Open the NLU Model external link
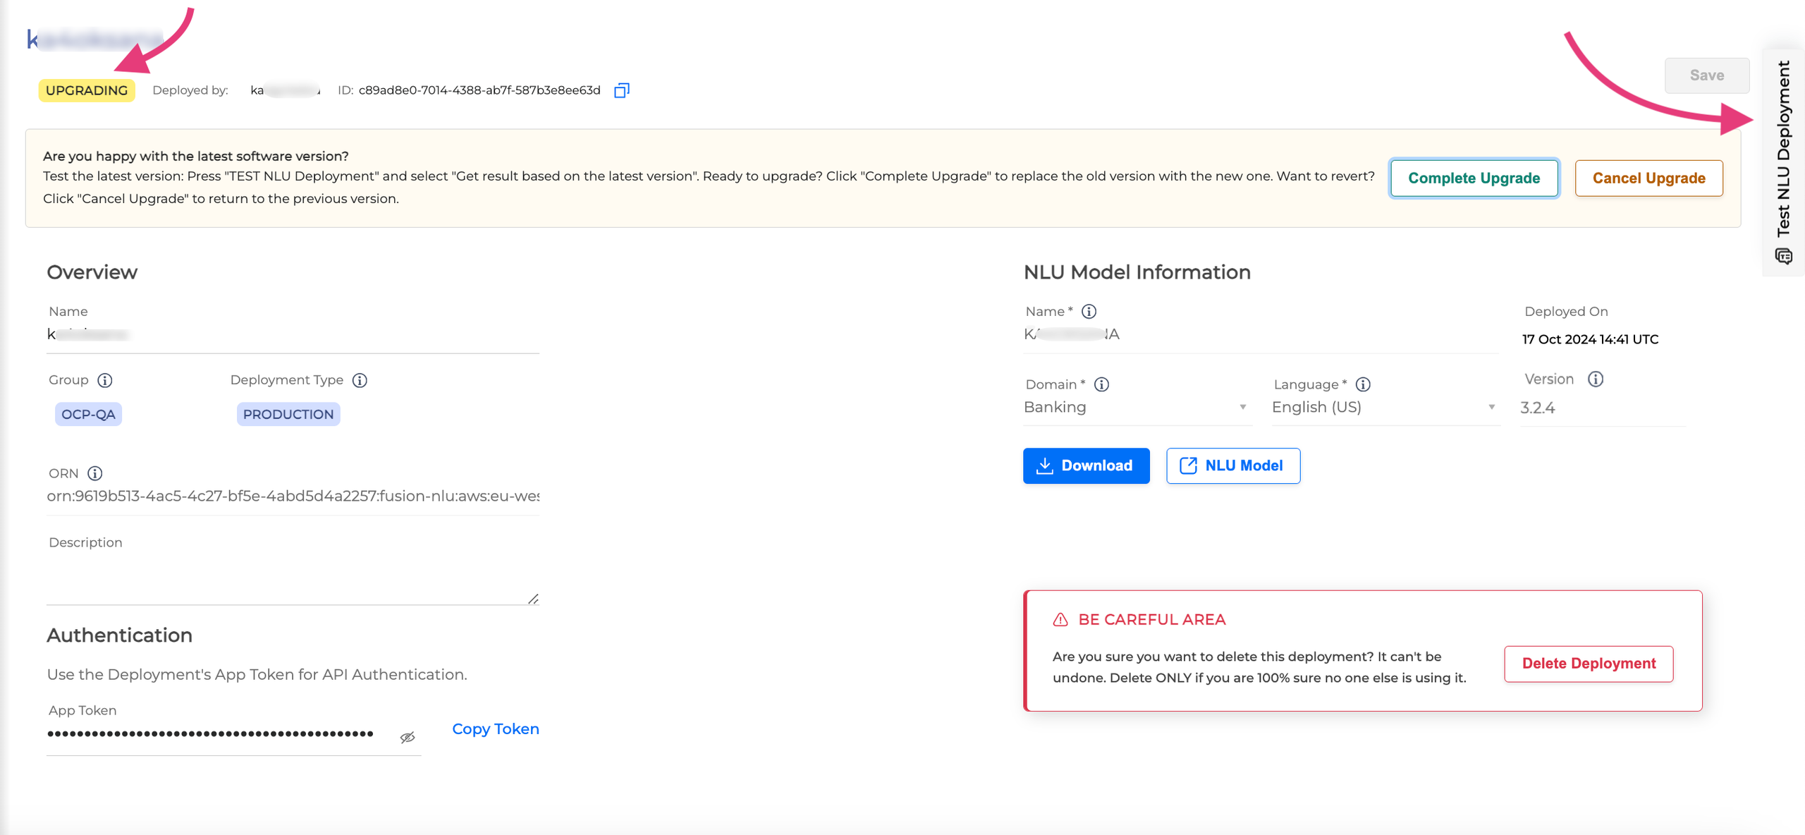 [x=1233, y=465]
